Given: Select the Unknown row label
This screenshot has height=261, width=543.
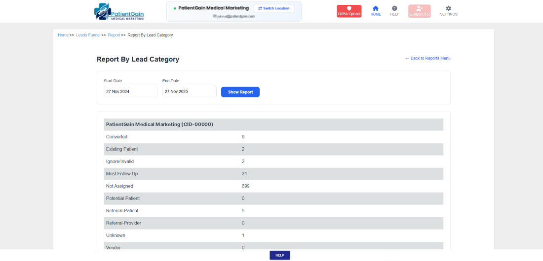Looking at the screenshot, I should click(116, 235).
